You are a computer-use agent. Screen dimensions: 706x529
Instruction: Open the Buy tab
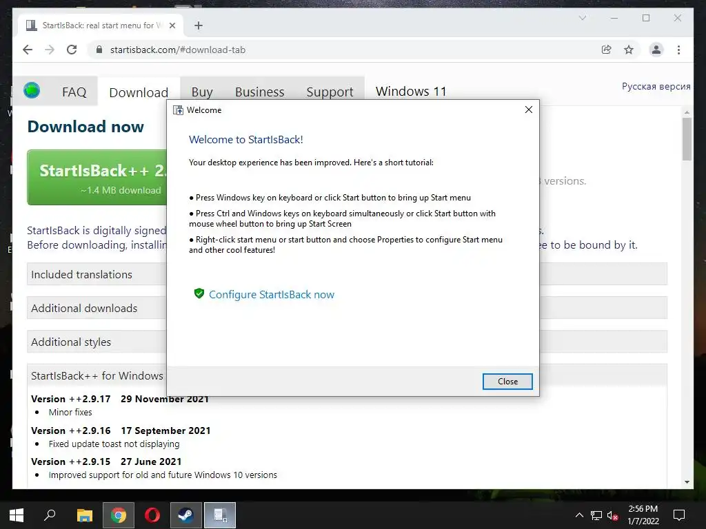pyautogui.click(x=202, y=92)
